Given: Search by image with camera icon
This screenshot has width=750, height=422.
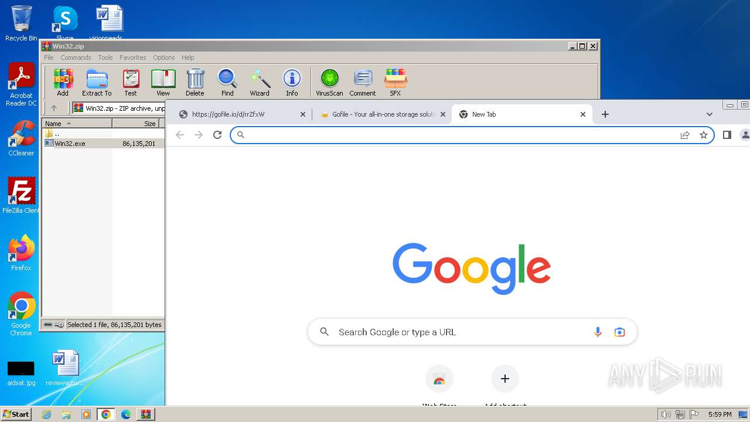Looking at the screenshot, I should 619,332.
